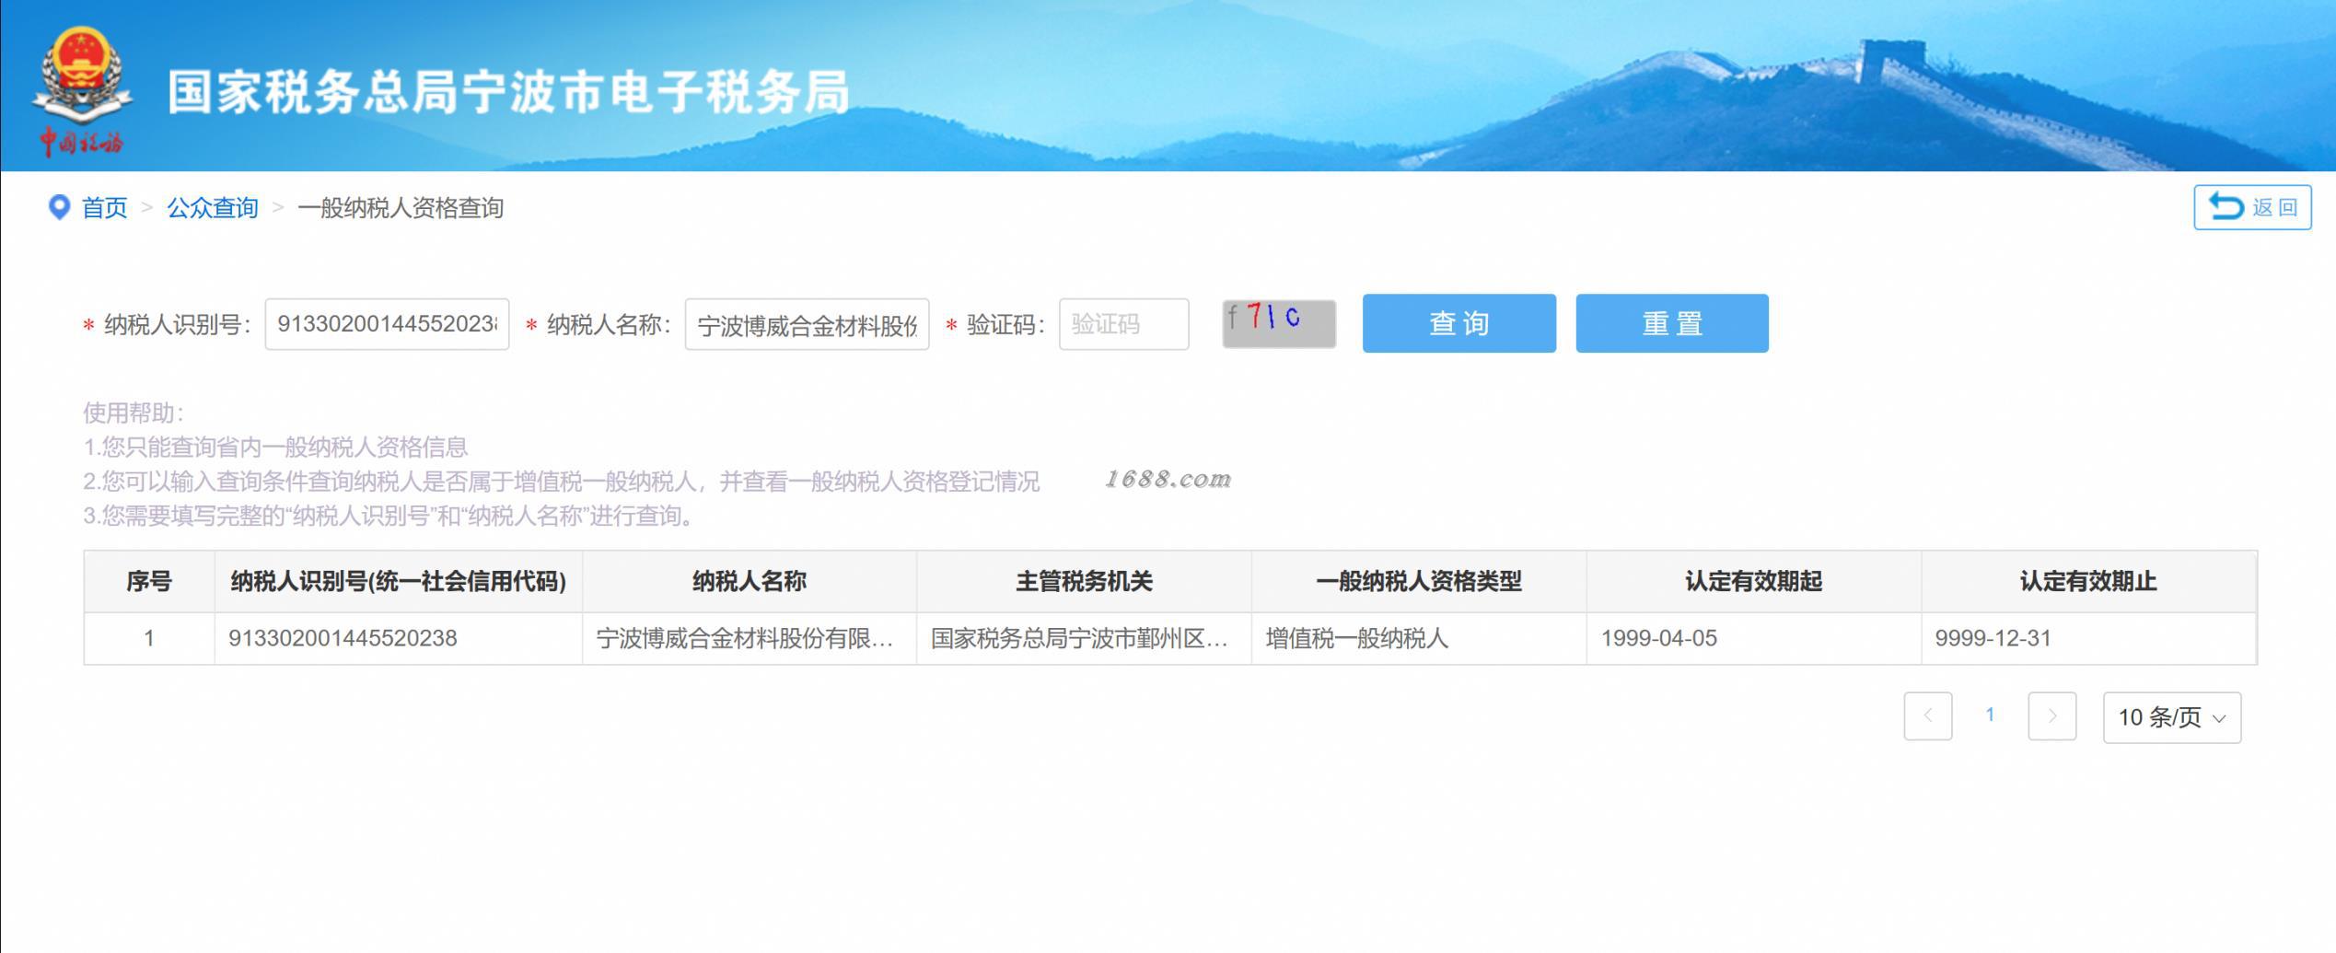Select the cell 913302001445520238
The image size is (2336, 953).
tap(399, 638)
